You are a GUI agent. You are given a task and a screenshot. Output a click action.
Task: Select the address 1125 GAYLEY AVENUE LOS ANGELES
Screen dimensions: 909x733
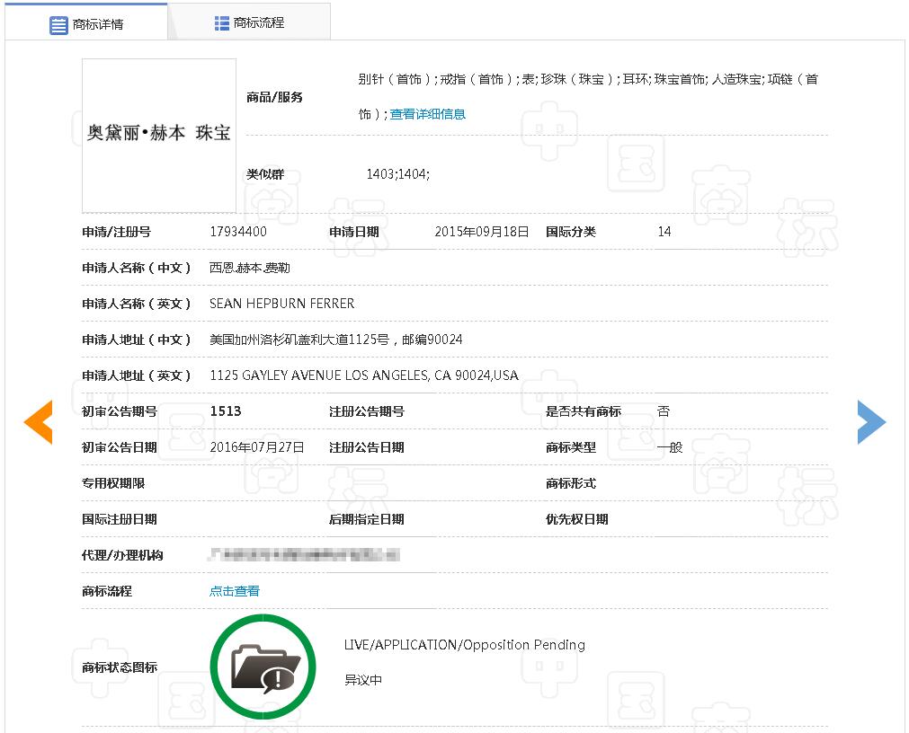click(x=364, y=375)
